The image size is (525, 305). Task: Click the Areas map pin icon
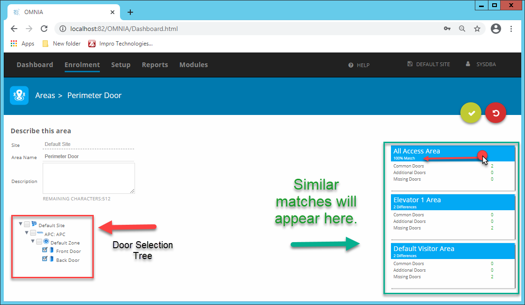tap(19, 96)
